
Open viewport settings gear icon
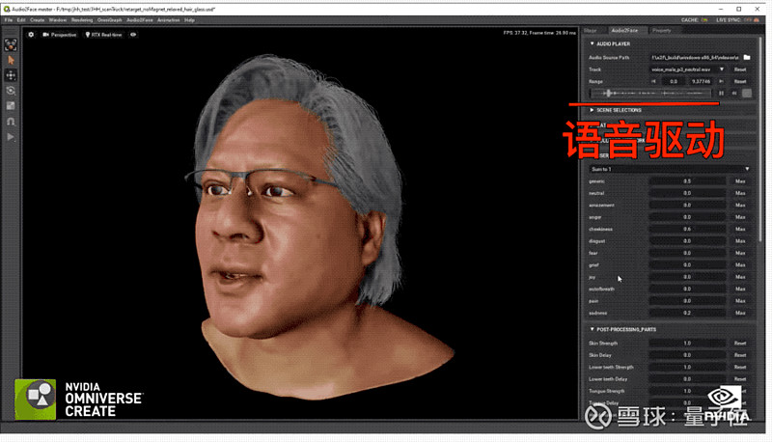(x=31, y=34)
